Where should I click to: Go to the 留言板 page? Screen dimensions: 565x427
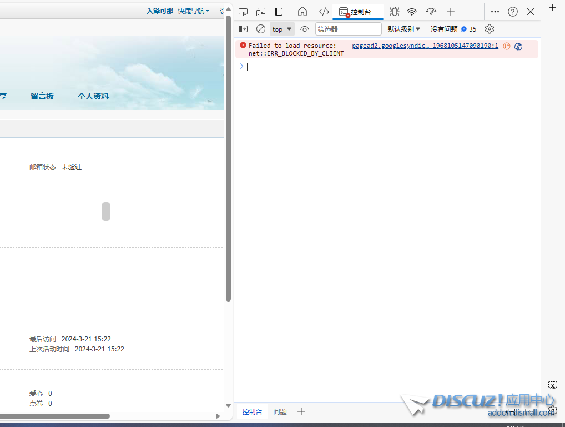[x=42, y=96]
